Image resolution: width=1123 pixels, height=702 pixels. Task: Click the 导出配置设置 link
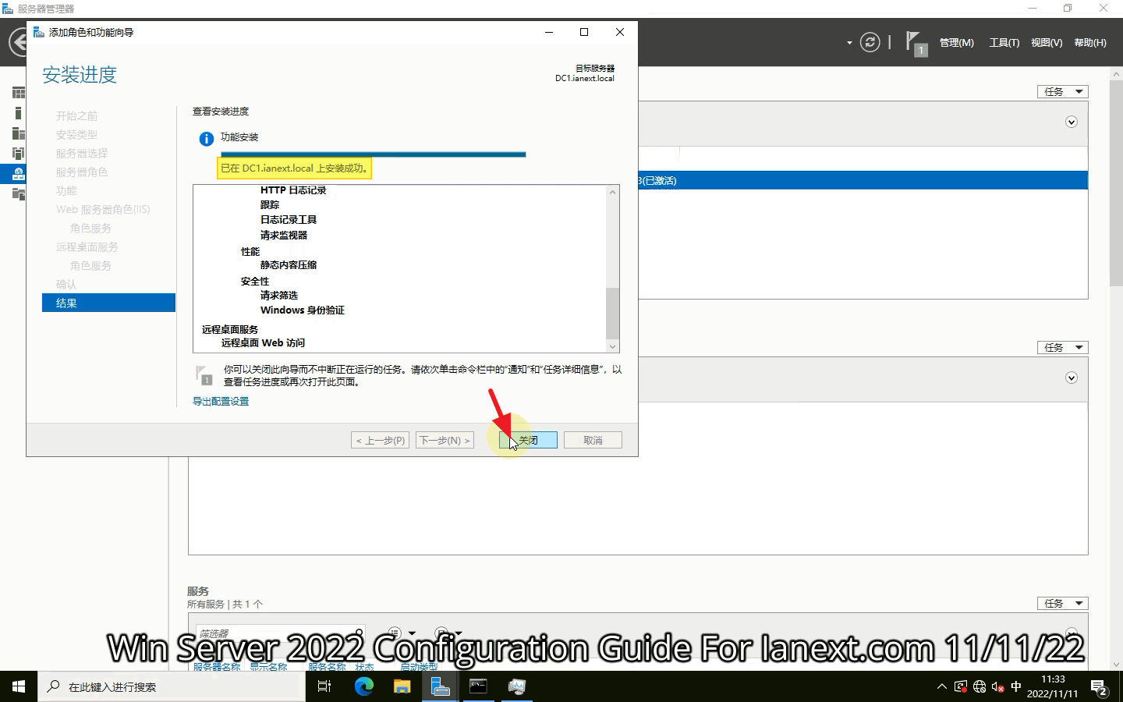click(221, 401)
